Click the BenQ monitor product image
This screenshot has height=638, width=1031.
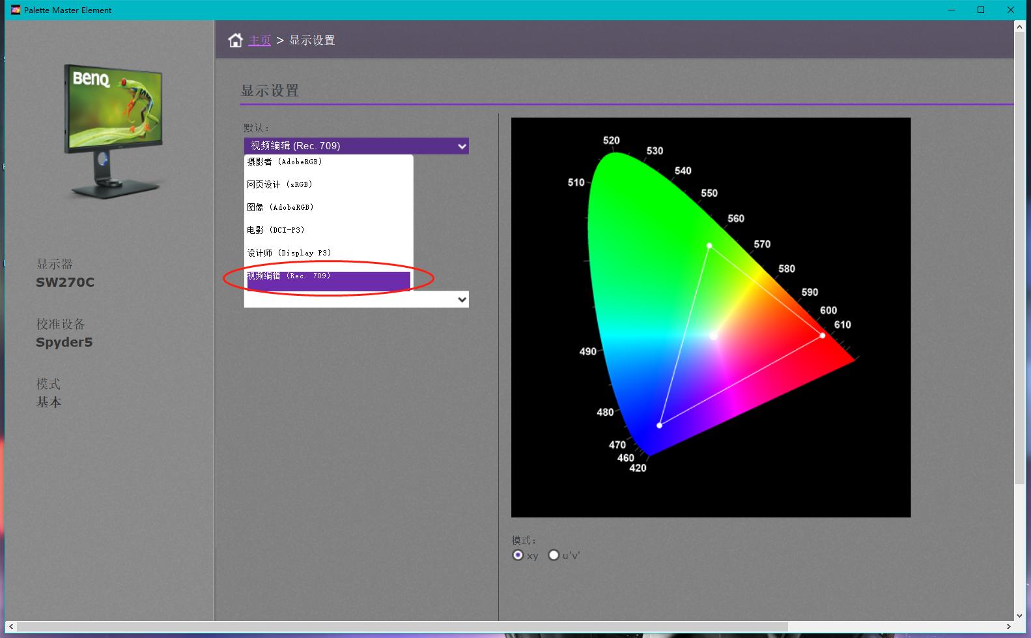tap(113, 130)
